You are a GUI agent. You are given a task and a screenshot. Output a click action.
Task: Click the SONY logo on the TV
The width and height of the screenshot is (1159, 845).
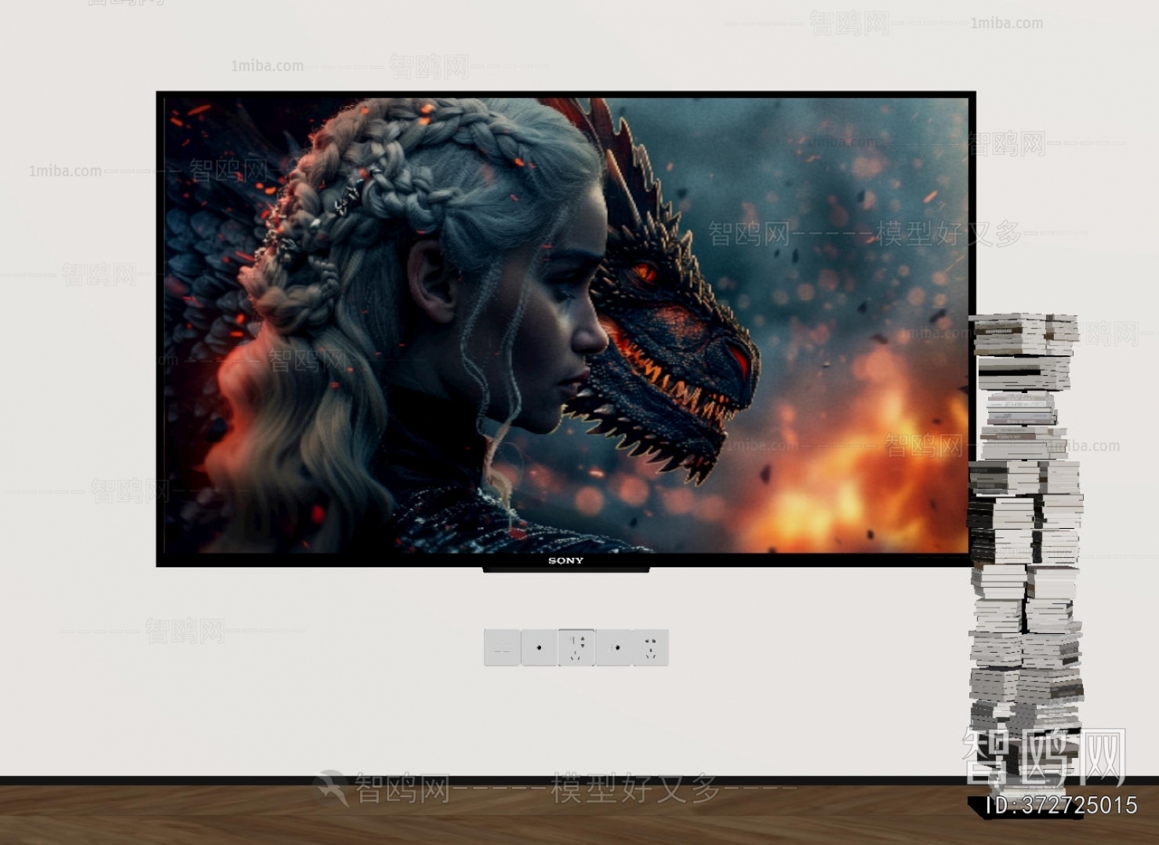click(x=566, y=560)
